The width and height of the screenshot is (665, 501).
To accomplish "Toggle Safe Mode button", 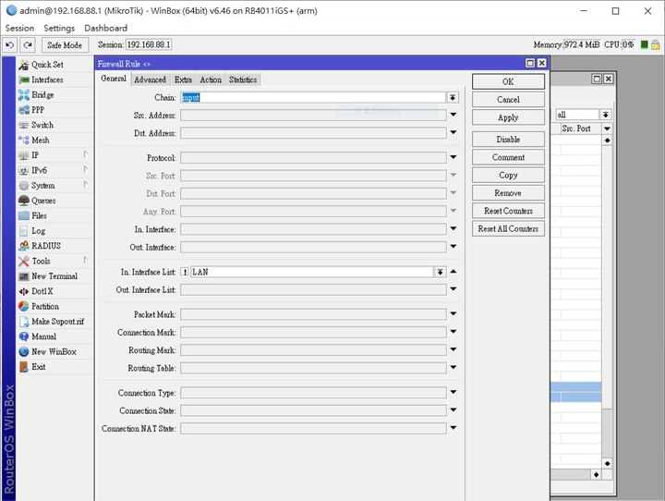I will tap(65, 45).
